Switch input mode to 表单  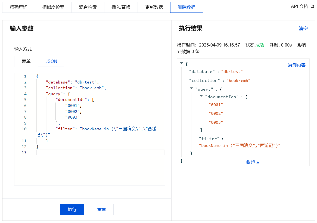pyautogui.click(x=26, y=61)
